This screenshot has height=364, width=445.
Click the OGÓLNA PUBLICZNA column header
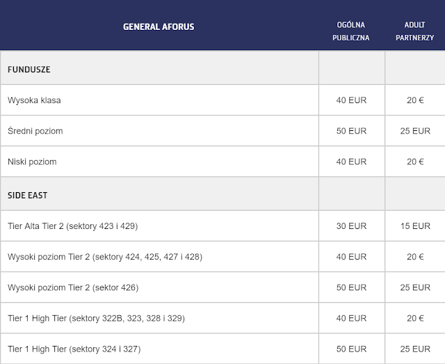click(351, 31)
